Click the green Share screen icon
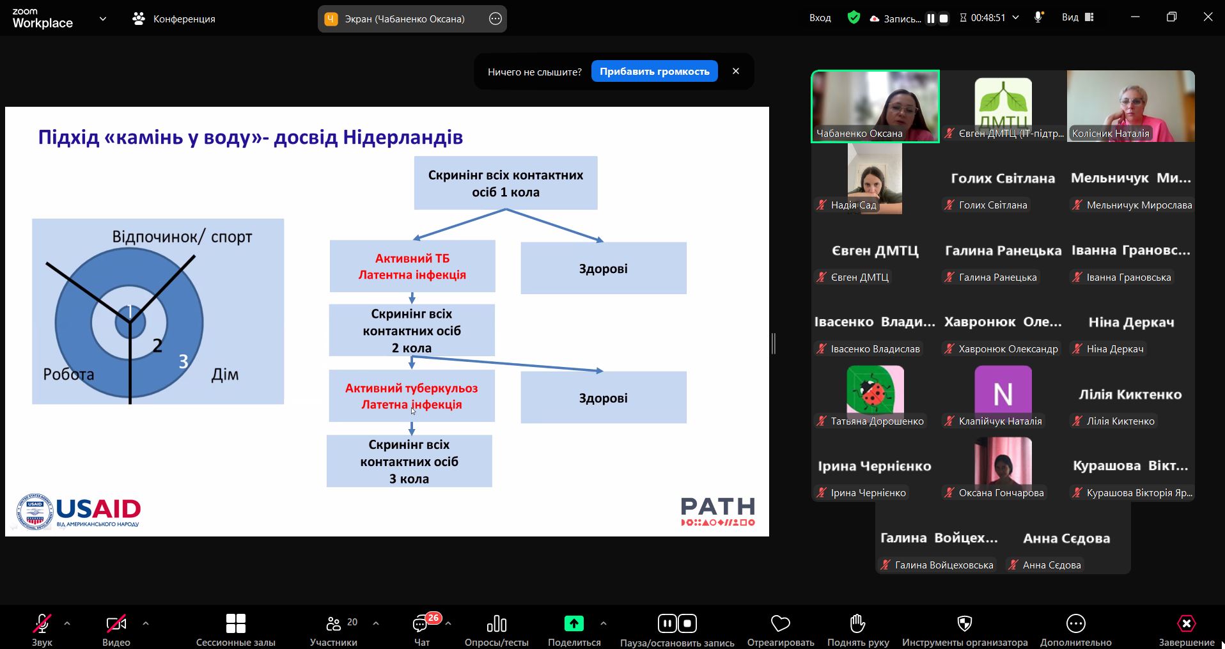 (573, 623)
